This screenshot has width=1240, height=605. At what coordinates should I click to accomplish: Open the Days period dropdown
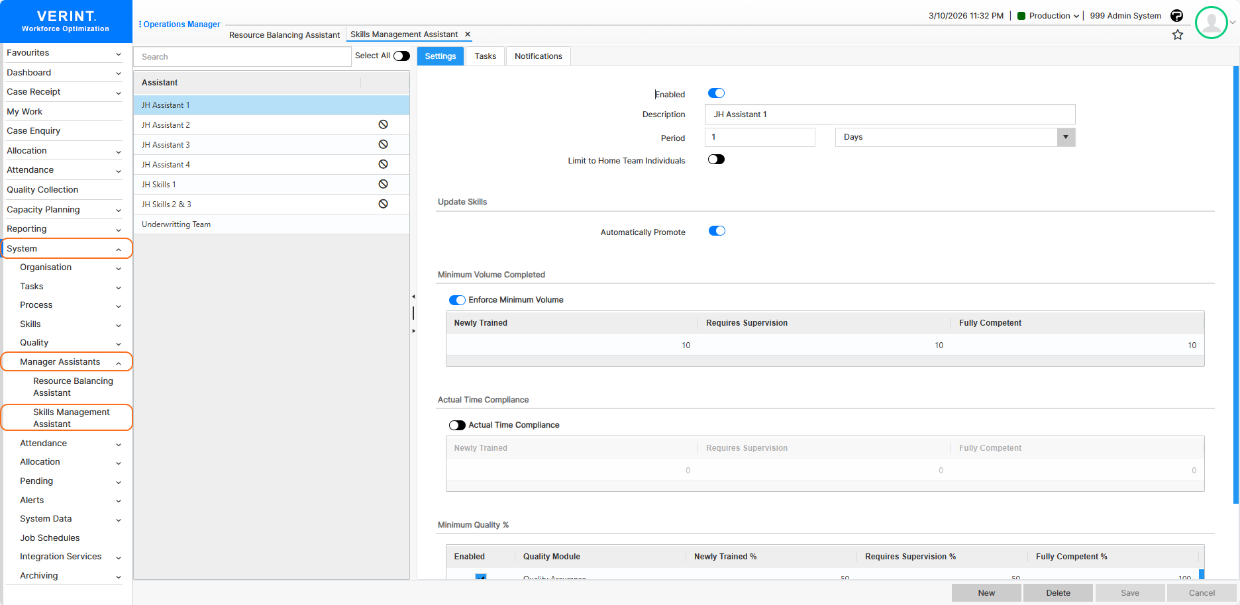pos(1065,137)
